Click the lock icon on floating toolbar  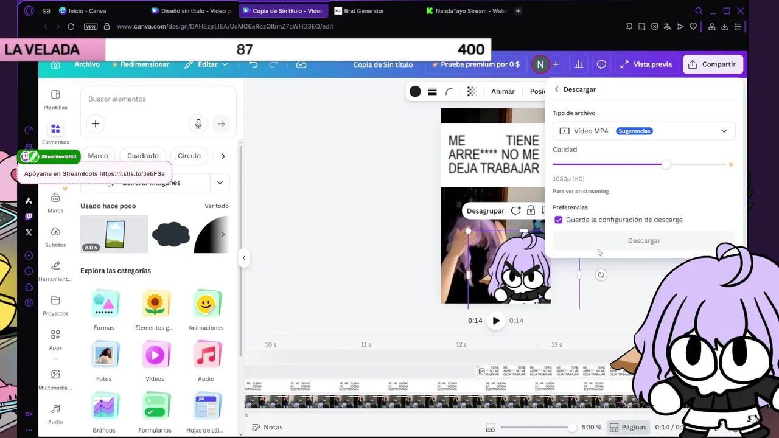click(531, 210)
